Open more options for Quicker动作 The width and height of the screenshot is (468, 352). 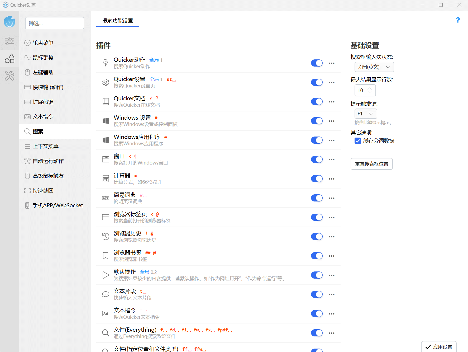coord(332,63)
